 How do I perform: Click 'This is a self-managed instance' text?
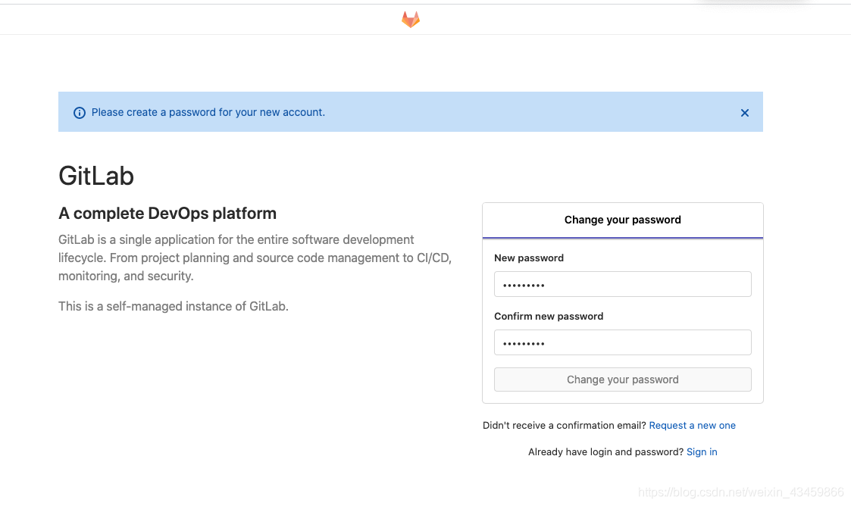click(173, 307)
